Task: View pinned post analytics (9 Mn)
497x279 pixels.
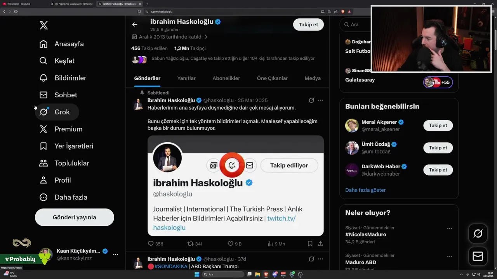Action: 276,244
